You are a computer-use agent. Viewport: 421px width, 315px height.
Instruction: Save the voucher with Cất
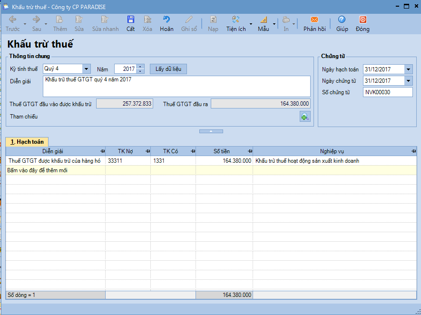tap(130, 24)
